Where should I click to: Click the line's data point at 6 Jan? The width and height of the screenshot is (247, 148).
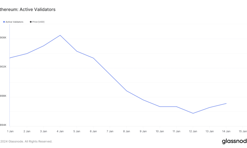pyautogui.click(x=93, y=58)
